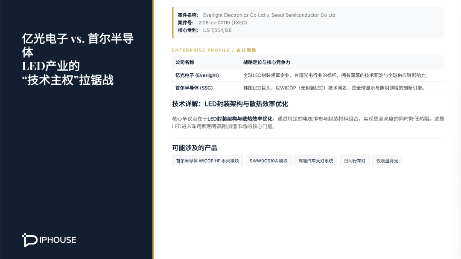The height and width of the screenshot is (259, 461).
Task: Click the 公司名称 column header
Action: tap(185, 62)
